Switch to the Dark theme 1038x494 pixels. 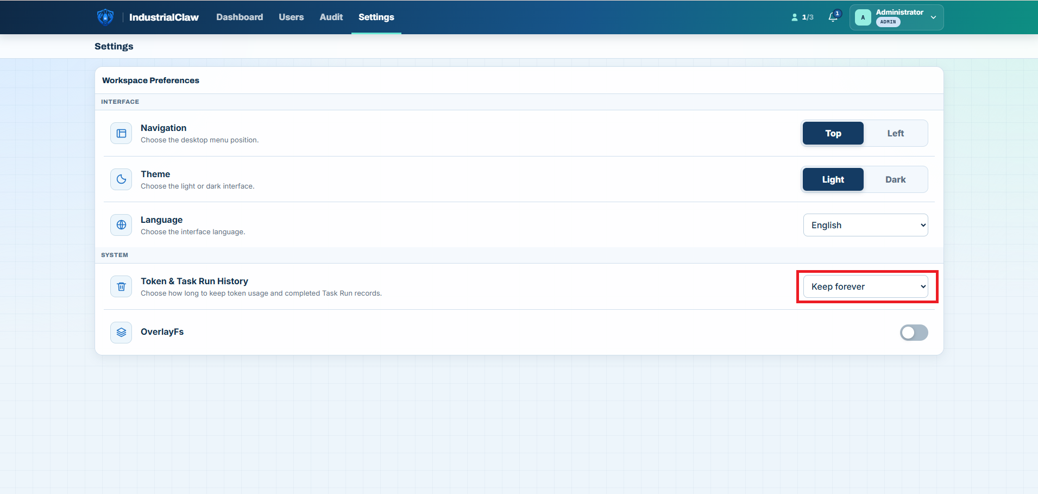pyautogui.click(x=896, y=179)
